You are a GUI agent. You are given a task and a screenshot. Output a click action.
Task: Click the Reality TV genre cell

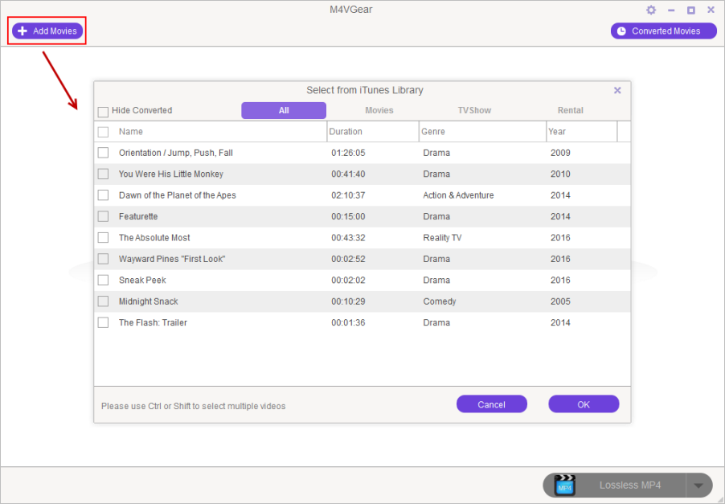pyautogui.click(x=442, y=238)
